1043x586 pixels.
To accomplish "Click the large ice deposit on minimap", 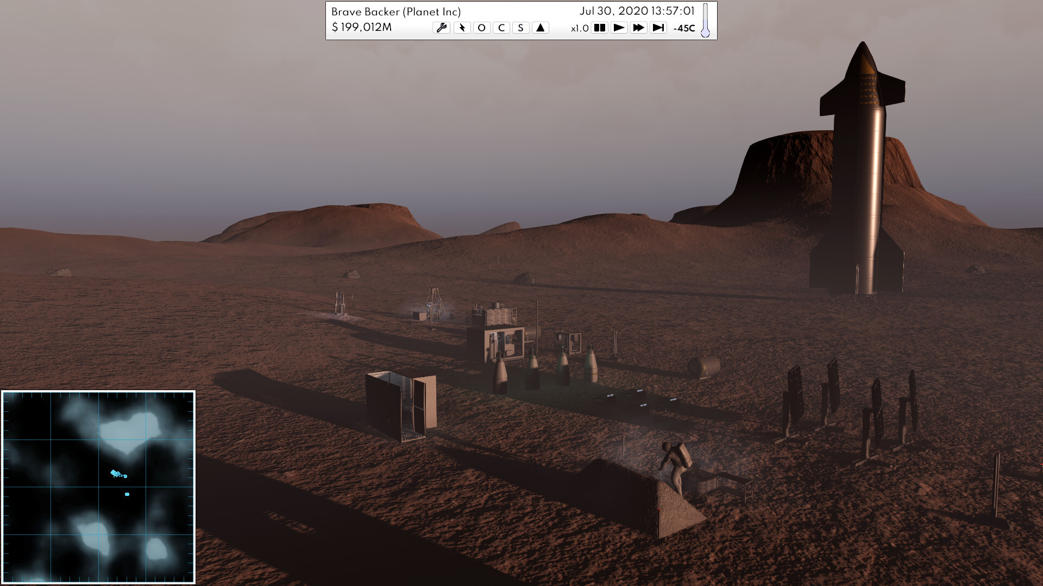I will click(x=128, y=431).
